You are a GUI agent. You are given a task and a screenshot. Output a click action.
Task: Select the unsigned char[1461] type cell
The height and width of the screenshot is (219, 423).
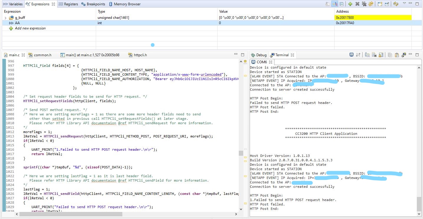157,18
